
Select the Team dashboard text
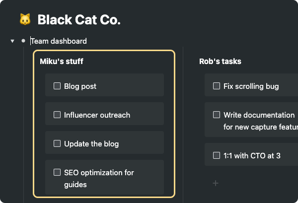[x=59, y=41]
